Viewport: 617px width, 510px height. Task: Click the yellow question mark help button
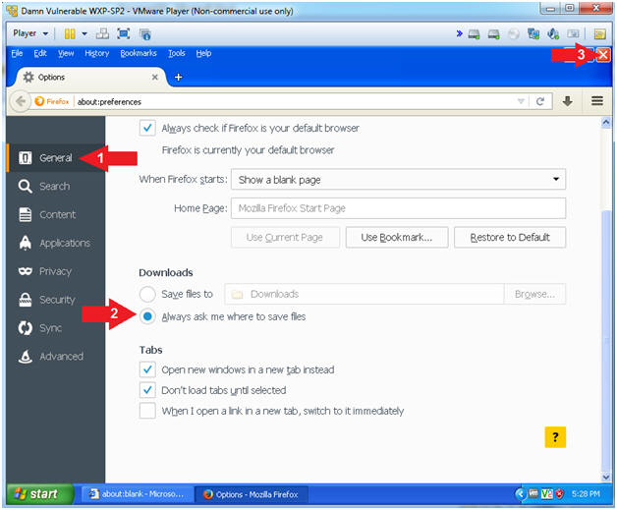pyautogui.click(x=555, y=437)
